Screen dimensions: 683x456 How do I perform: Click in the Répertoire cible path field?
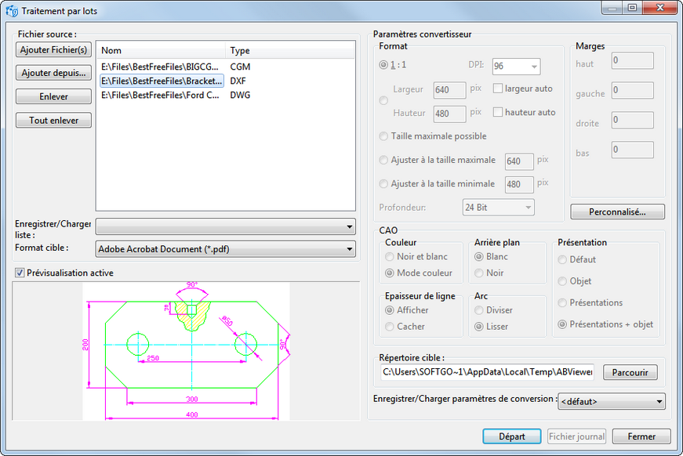click(487, 372)
